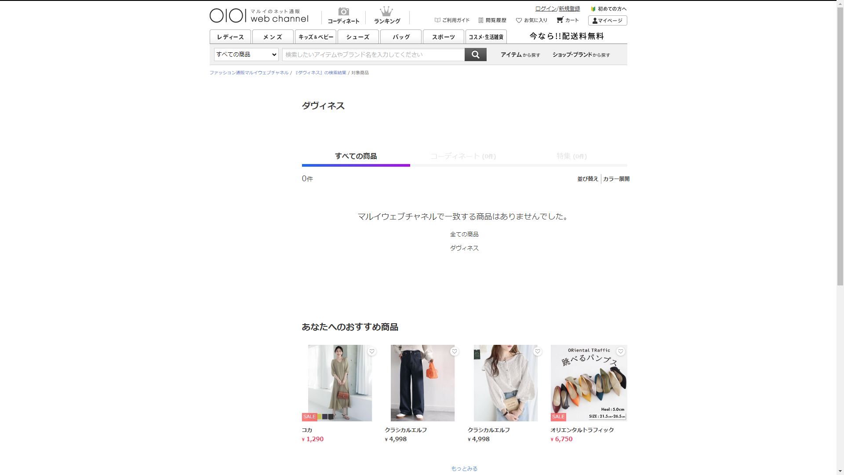844x475 pixels.
Task: Expand the すべての商品 category dropdown
Action: pyautogui.click(x=246, y=55)
